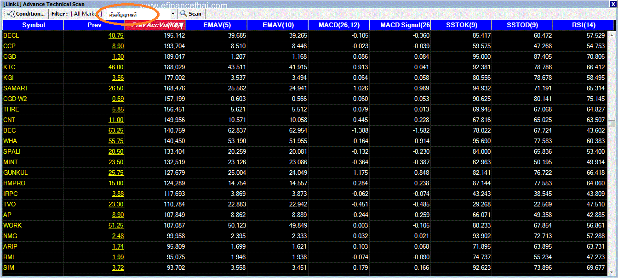
Task: Select the NMG symbol
Action: pos(10,236)
